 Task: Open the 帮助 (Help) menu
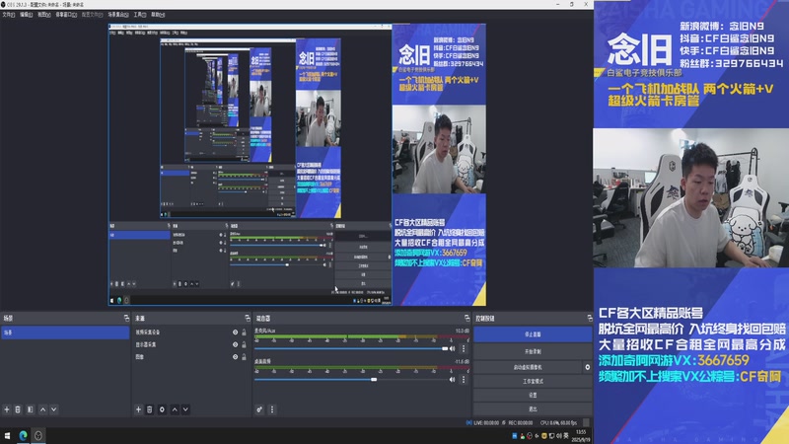pyautogui.click(x=158, y=15)
